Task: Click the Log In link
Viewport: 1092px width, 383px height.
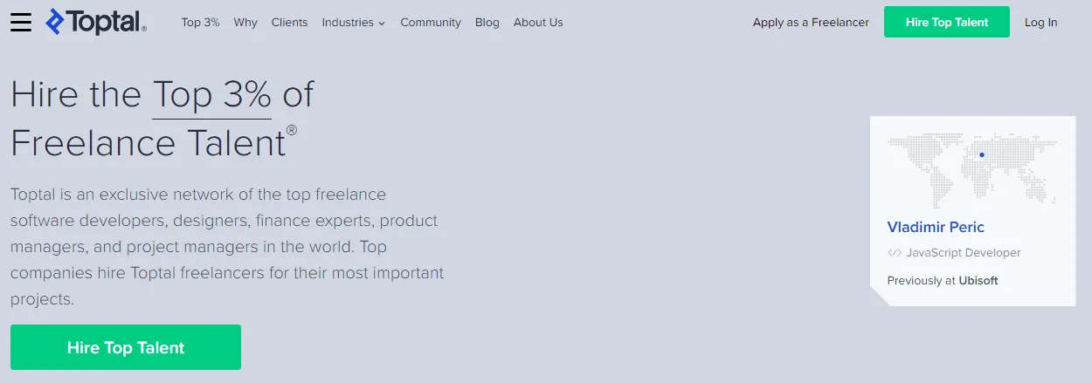Action: (x=1040, y=23)
